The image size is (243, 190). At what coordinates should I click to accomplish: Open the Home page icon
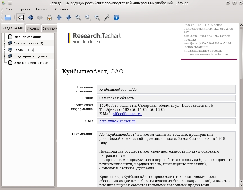pos(49,17)
